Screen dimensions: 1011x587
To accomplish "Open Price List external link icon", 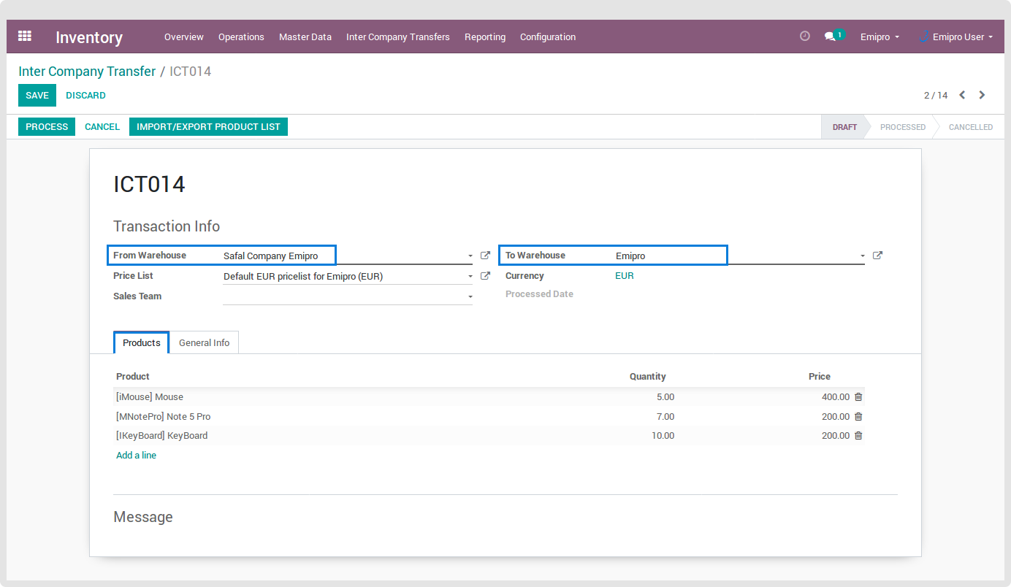I will [x=485, y=276].
